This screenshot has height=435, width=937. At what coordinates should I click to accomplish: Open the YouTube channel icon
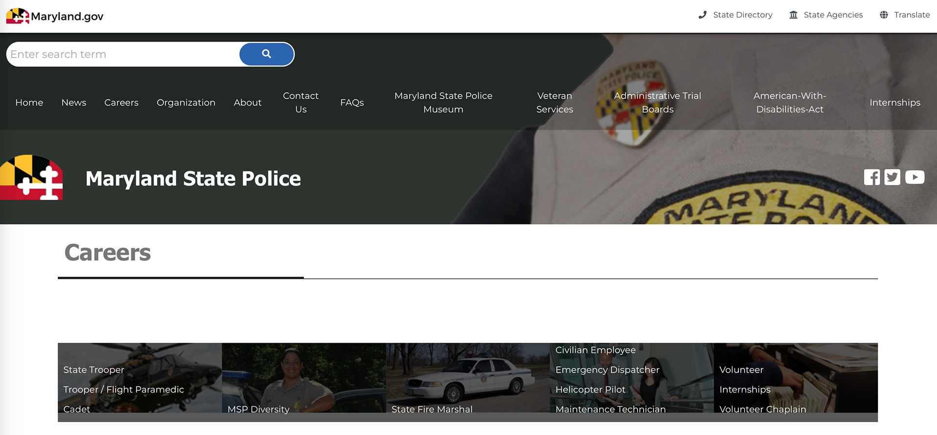tap(915, 177)
